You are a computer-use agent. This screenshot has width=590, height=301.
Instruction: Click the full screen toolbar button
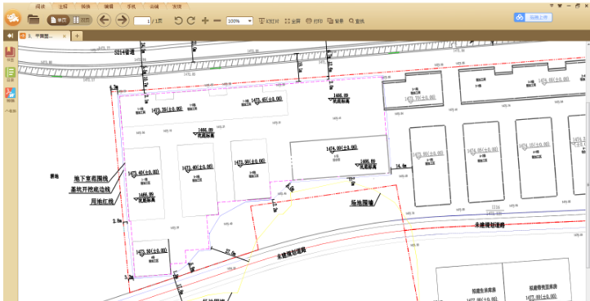tap(293, 21)
